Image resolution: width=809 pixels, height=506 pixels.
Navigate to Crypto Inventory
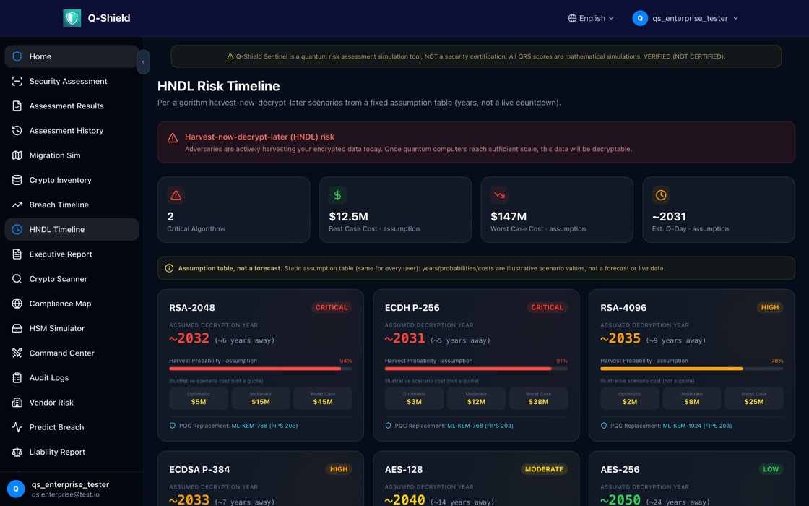72,180
